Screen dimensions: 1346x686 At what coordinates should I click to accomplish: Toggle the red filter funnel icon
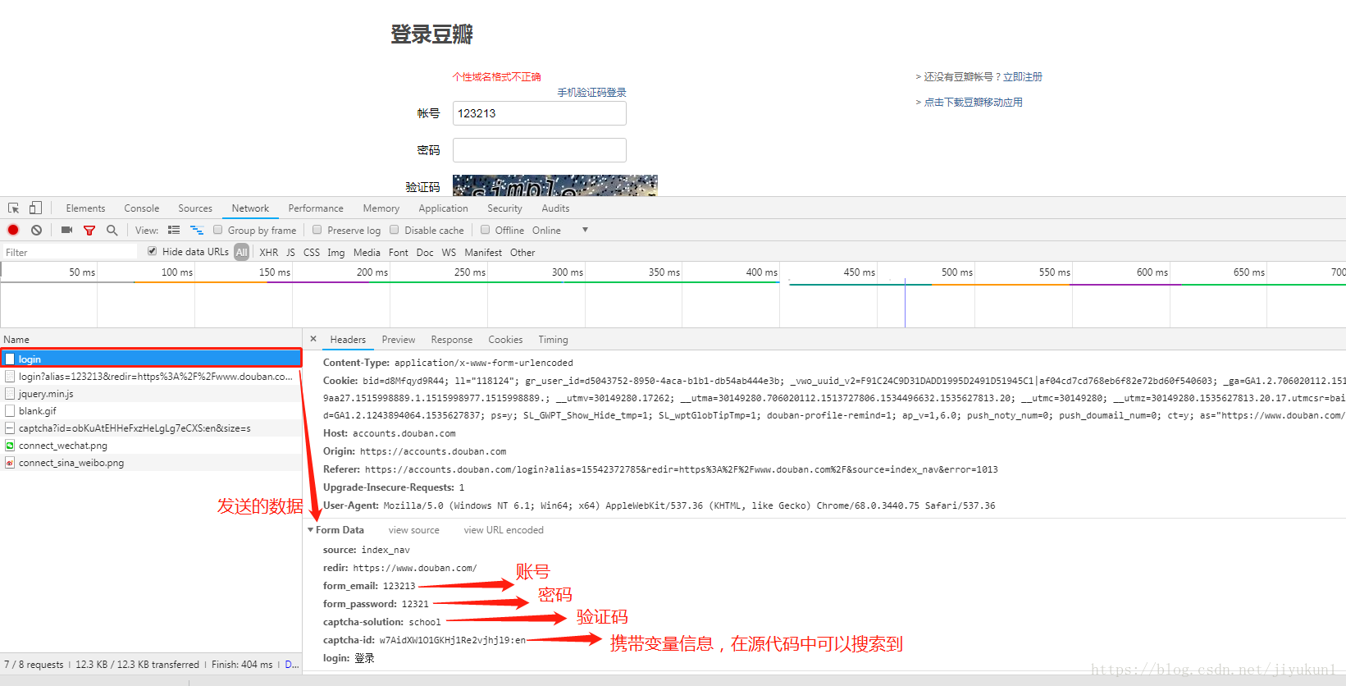point(89,231)
